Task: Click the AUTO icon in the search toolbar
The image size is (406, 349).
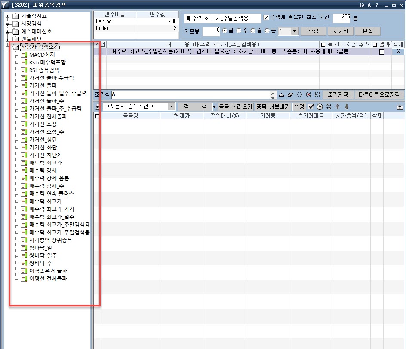Action: (x=329, y=106)
